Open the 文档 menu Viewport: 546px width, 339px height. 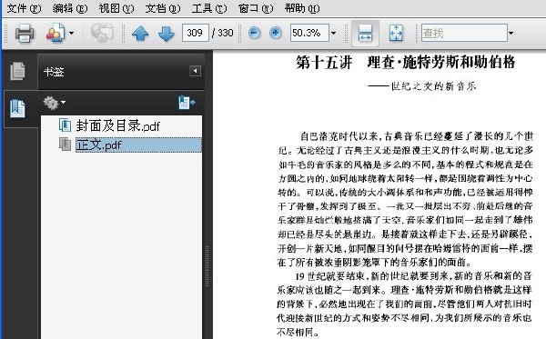point(163,8)
